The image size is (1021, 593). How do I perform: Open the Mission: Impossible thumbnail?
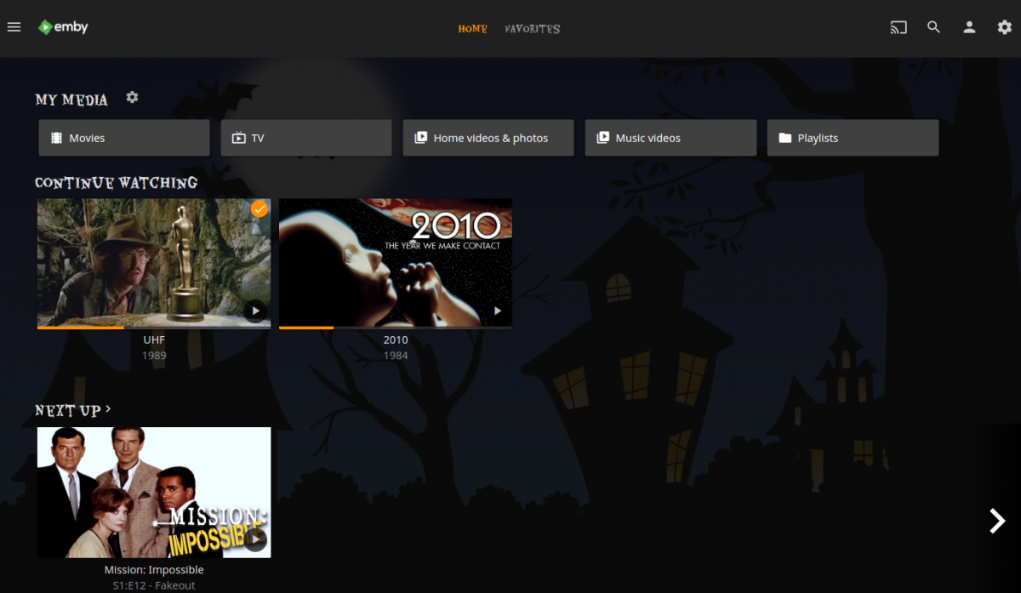(154, 493)
